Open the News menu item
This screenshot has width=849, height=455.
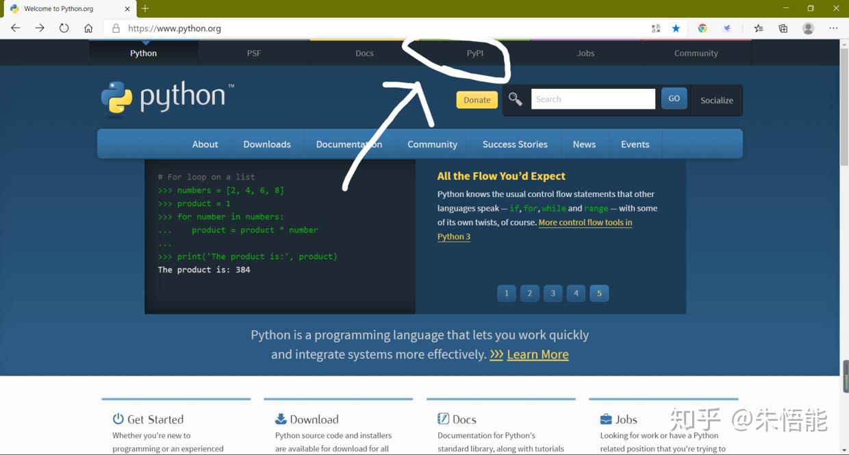(x=584, y=144)
